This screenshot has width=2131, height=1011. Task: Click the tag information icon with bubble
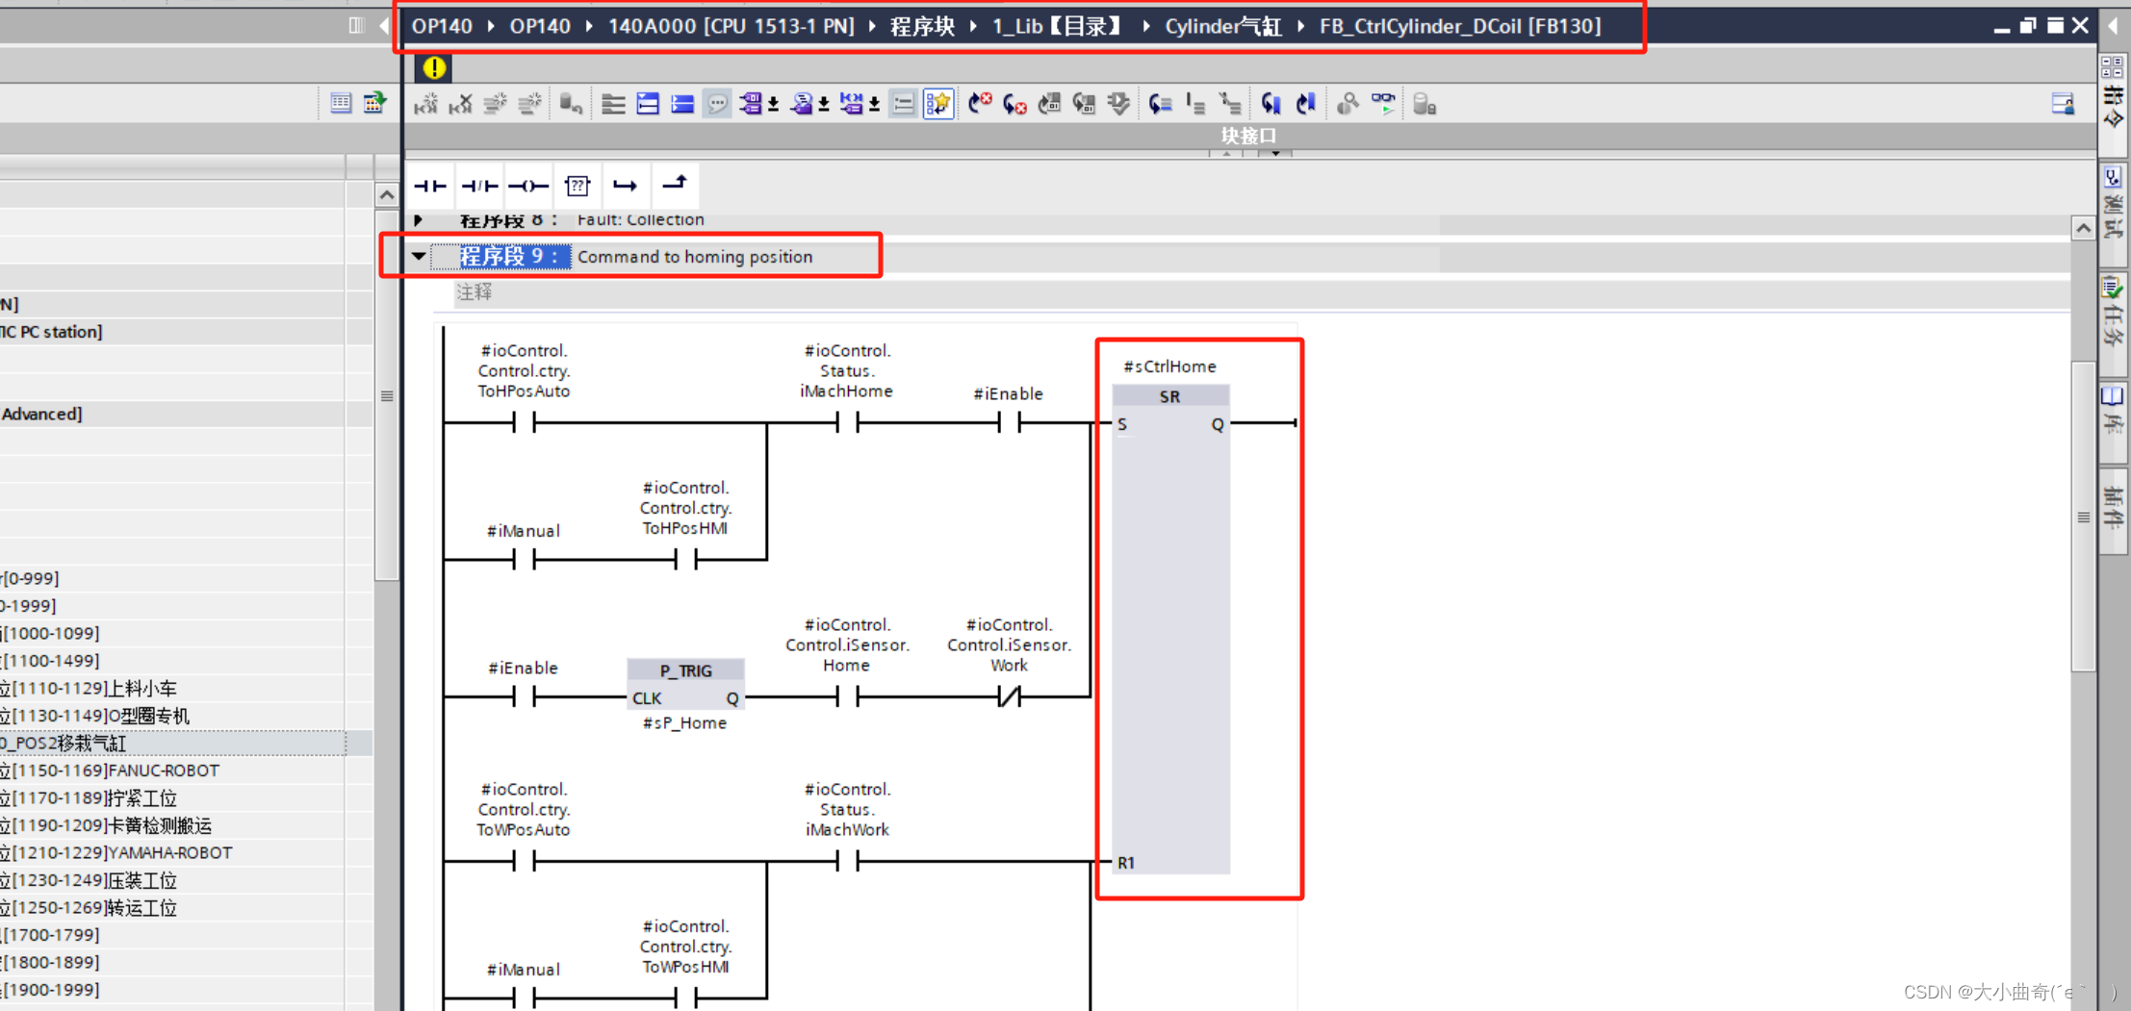pyautogui.click(x=801, y=104)
